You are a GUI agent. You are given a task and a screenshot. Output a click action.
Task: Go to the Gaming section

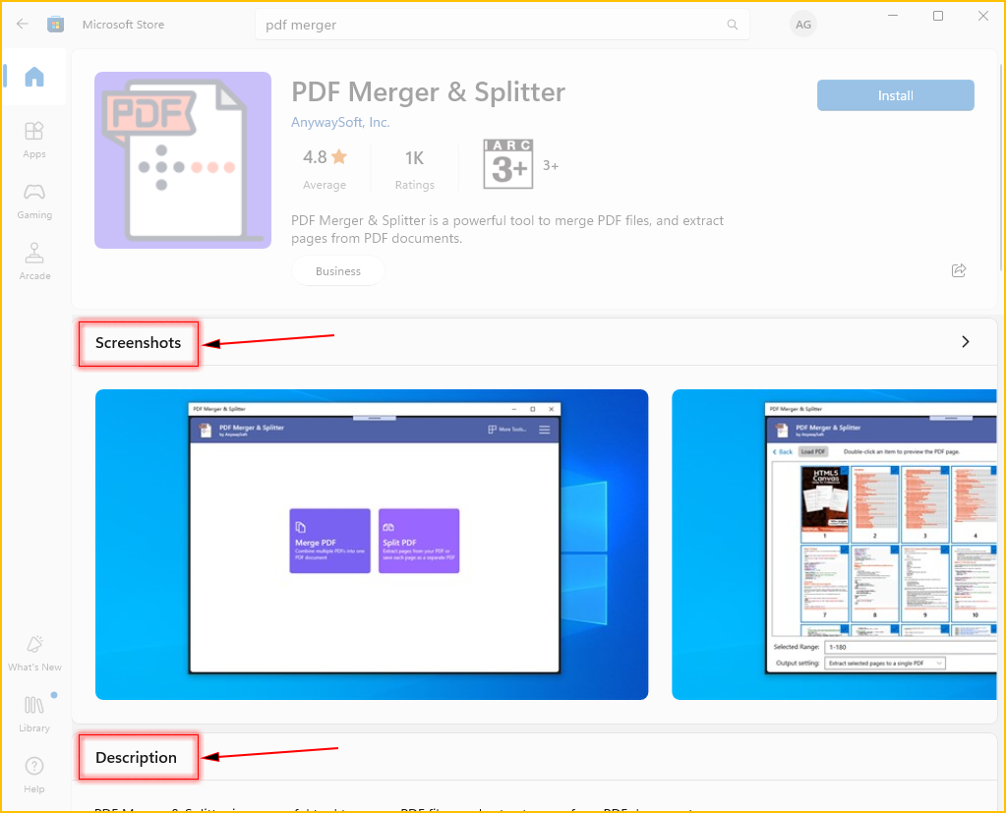pyautogui.click(x=34, y=200)
